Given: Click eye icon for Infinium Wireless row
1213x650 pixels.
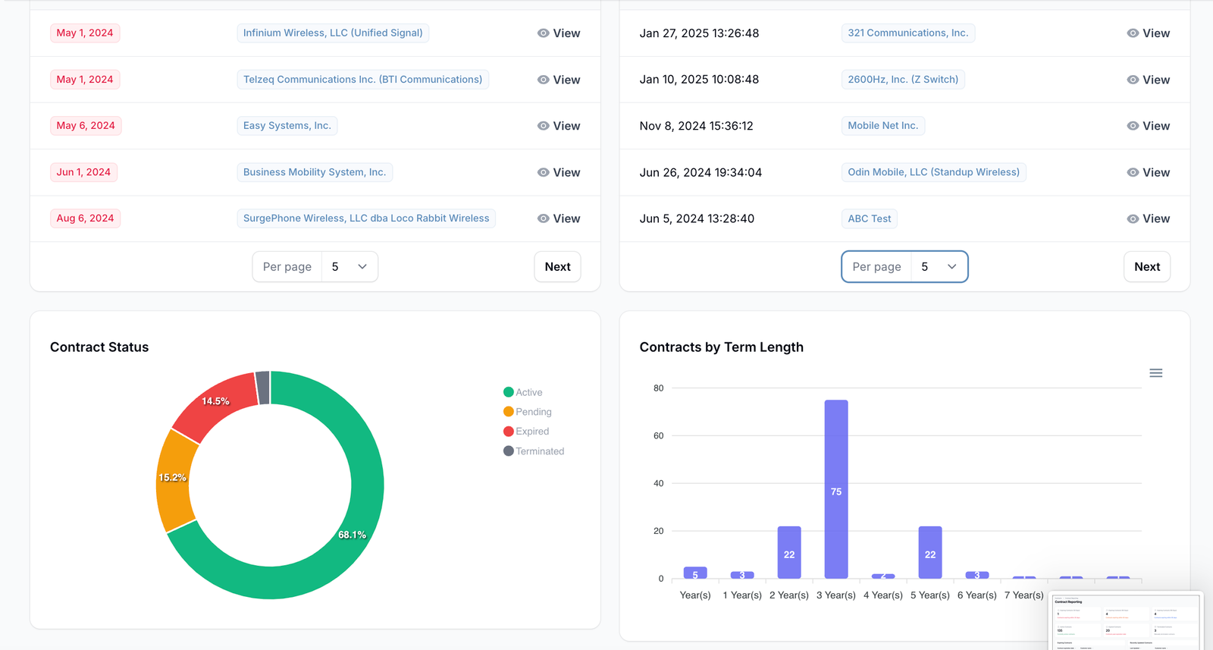Looking at the screenshot, I should pyautogui.click(x=543, y=33).
